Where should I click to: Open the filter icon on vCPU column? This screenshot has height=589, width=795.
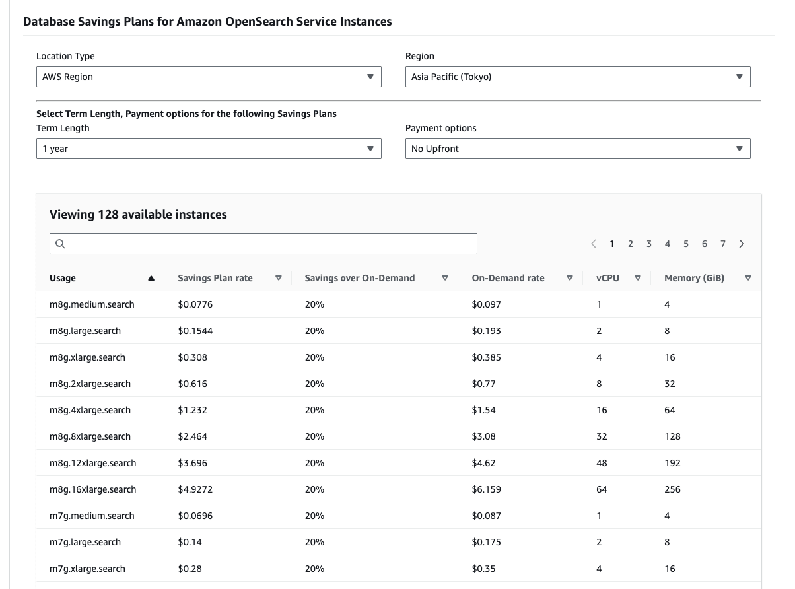(638, 278)
